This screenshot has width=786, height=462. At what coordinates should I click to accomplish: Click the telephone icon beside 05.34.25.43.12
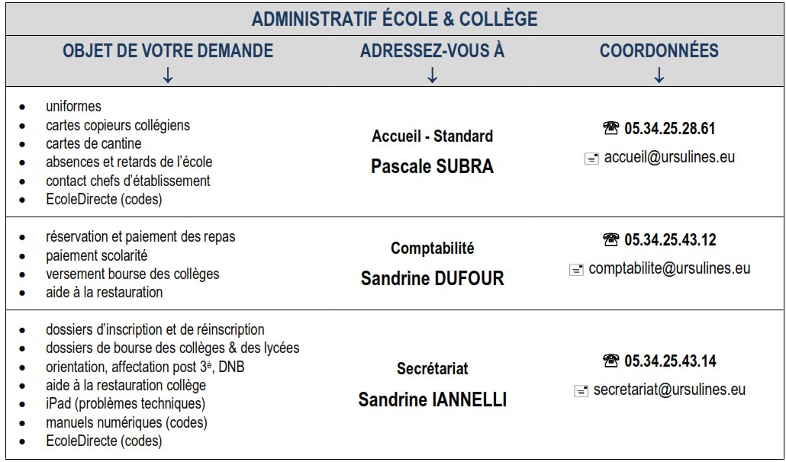pos(611,240)
